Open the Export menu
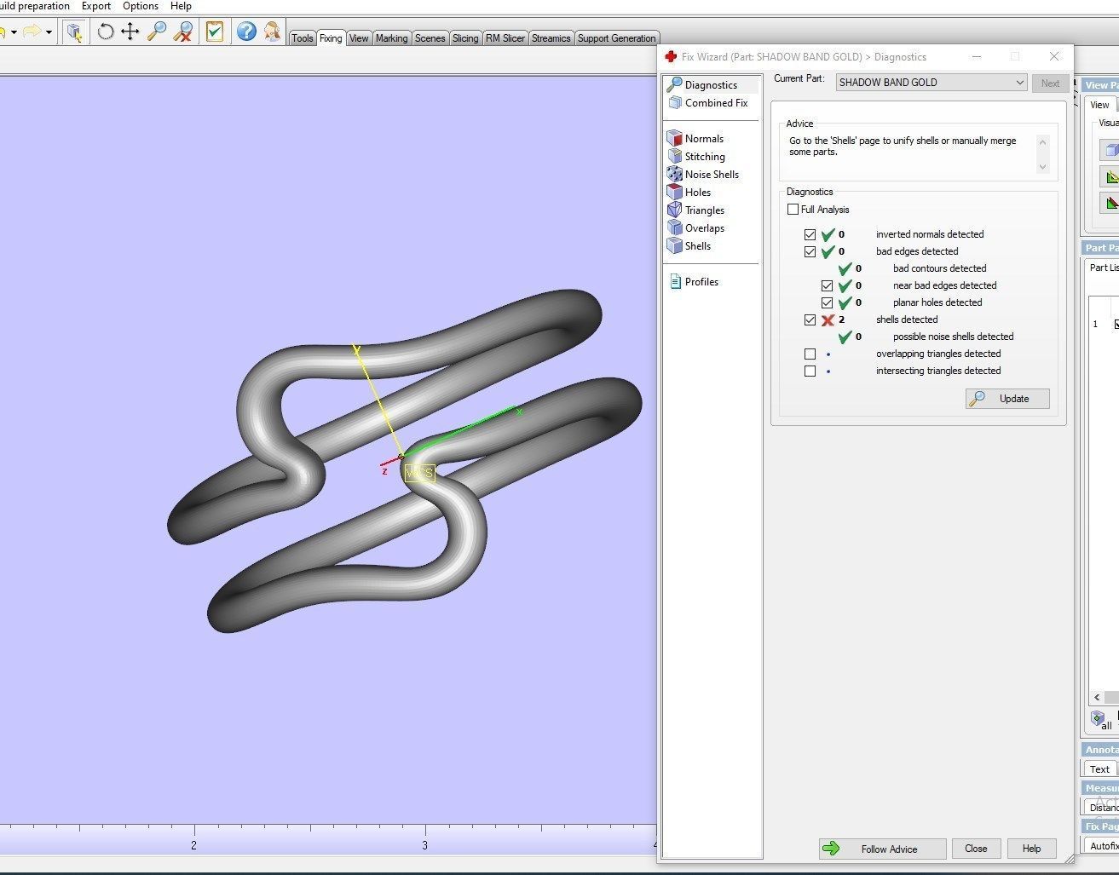 96,6
